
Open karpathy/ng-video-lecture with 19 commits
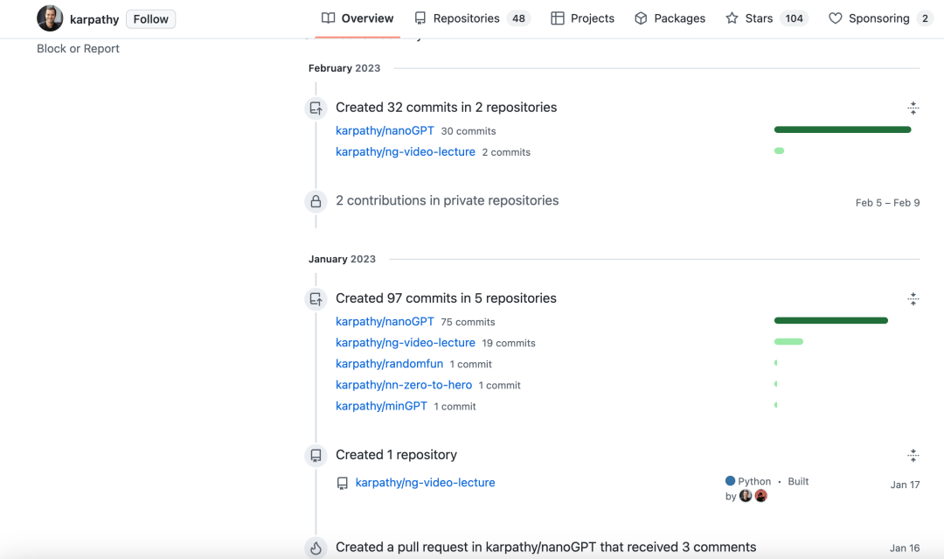[x=406, y=343]
